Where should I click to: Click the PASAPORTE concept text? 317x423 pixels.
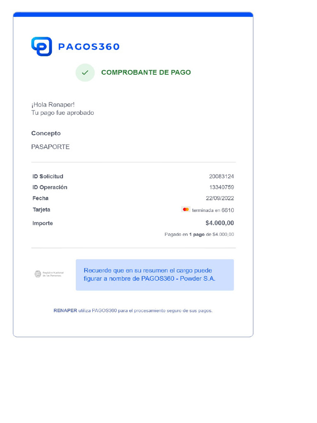coord(50,147)
